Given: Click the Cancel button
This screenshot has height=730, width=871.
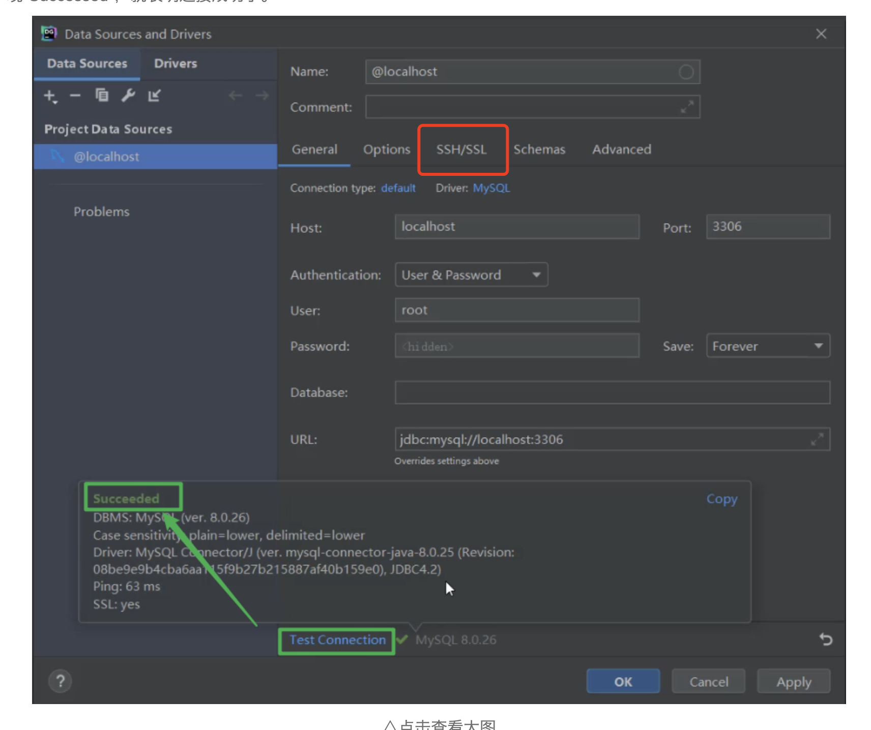Looking at the screenshot, I should pyautogui.click(x=708, y=681).
